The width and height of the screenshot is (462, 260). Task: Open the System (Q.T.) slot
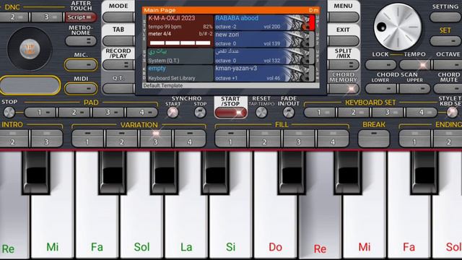point(180,56)
